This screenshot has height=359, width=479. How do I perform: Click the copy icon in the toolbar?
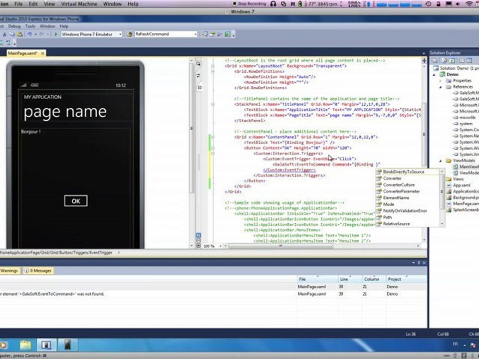coord(12,34)
